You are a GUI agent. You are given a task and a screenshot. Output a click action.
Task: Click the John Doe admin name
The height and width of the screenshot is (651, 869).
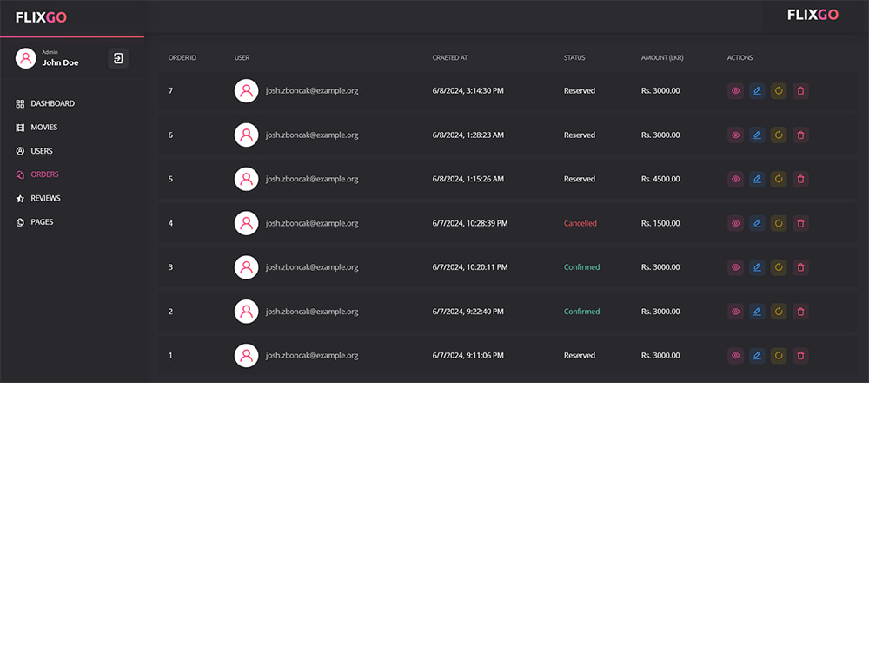click(x=61, y=63)
